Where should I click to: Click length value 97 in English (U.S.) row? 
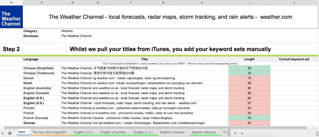tap(249, 103)
